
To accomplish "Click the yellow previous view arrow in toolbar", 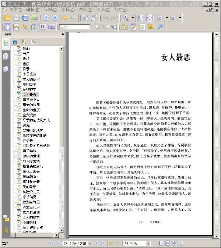I will pyautogui.click(x=65, y=18).
